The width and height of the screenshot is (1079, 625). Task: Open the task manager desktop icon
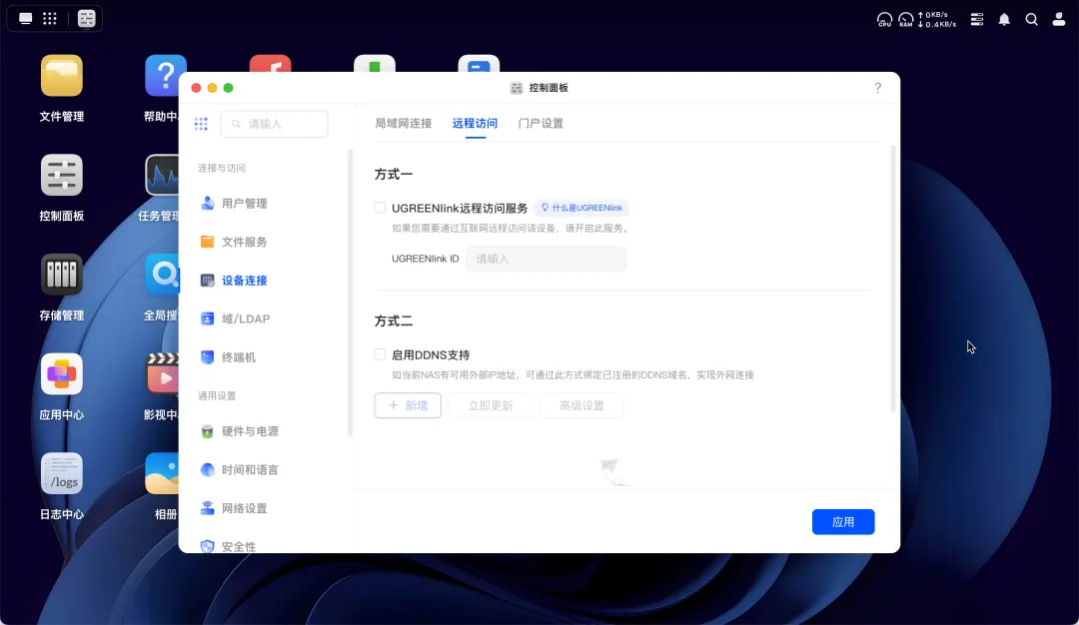click(x=163, y=176)
